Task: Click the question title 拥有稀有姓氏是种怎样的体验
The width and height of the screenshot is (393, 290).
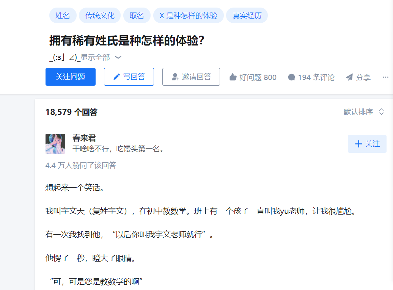Action: point(127,41)
